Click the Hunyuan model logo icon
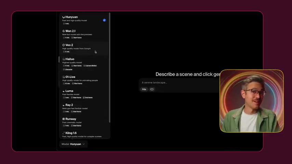Image resolution: width=292 pixels, height=164 pixels. [64, 17]
